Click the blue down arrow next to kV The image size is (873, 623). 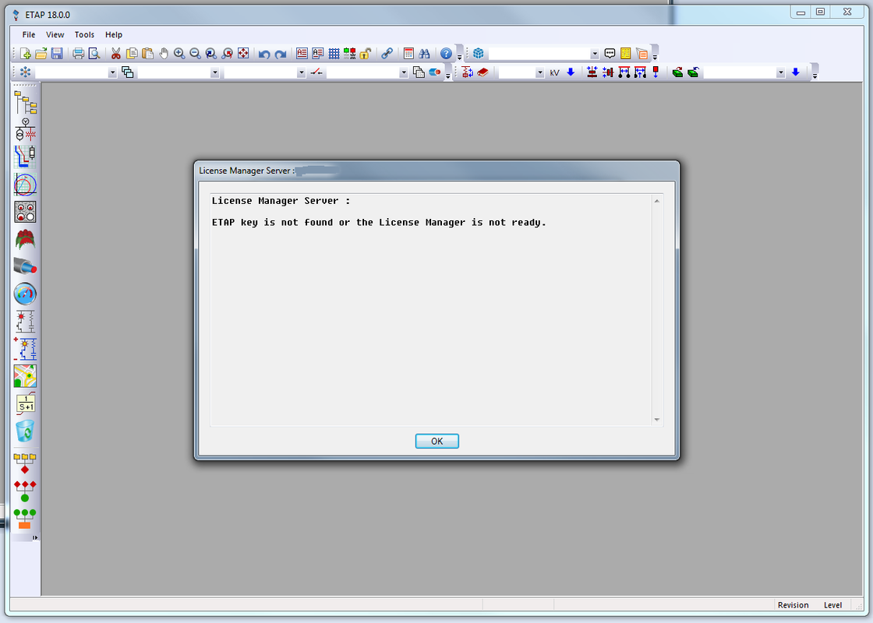[x=571, y=72]
